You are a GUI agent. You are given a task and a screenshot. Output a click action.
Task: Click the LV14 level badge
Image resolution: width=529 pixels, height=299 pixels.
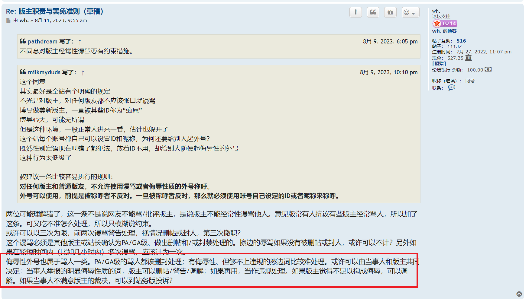(445, 24)
